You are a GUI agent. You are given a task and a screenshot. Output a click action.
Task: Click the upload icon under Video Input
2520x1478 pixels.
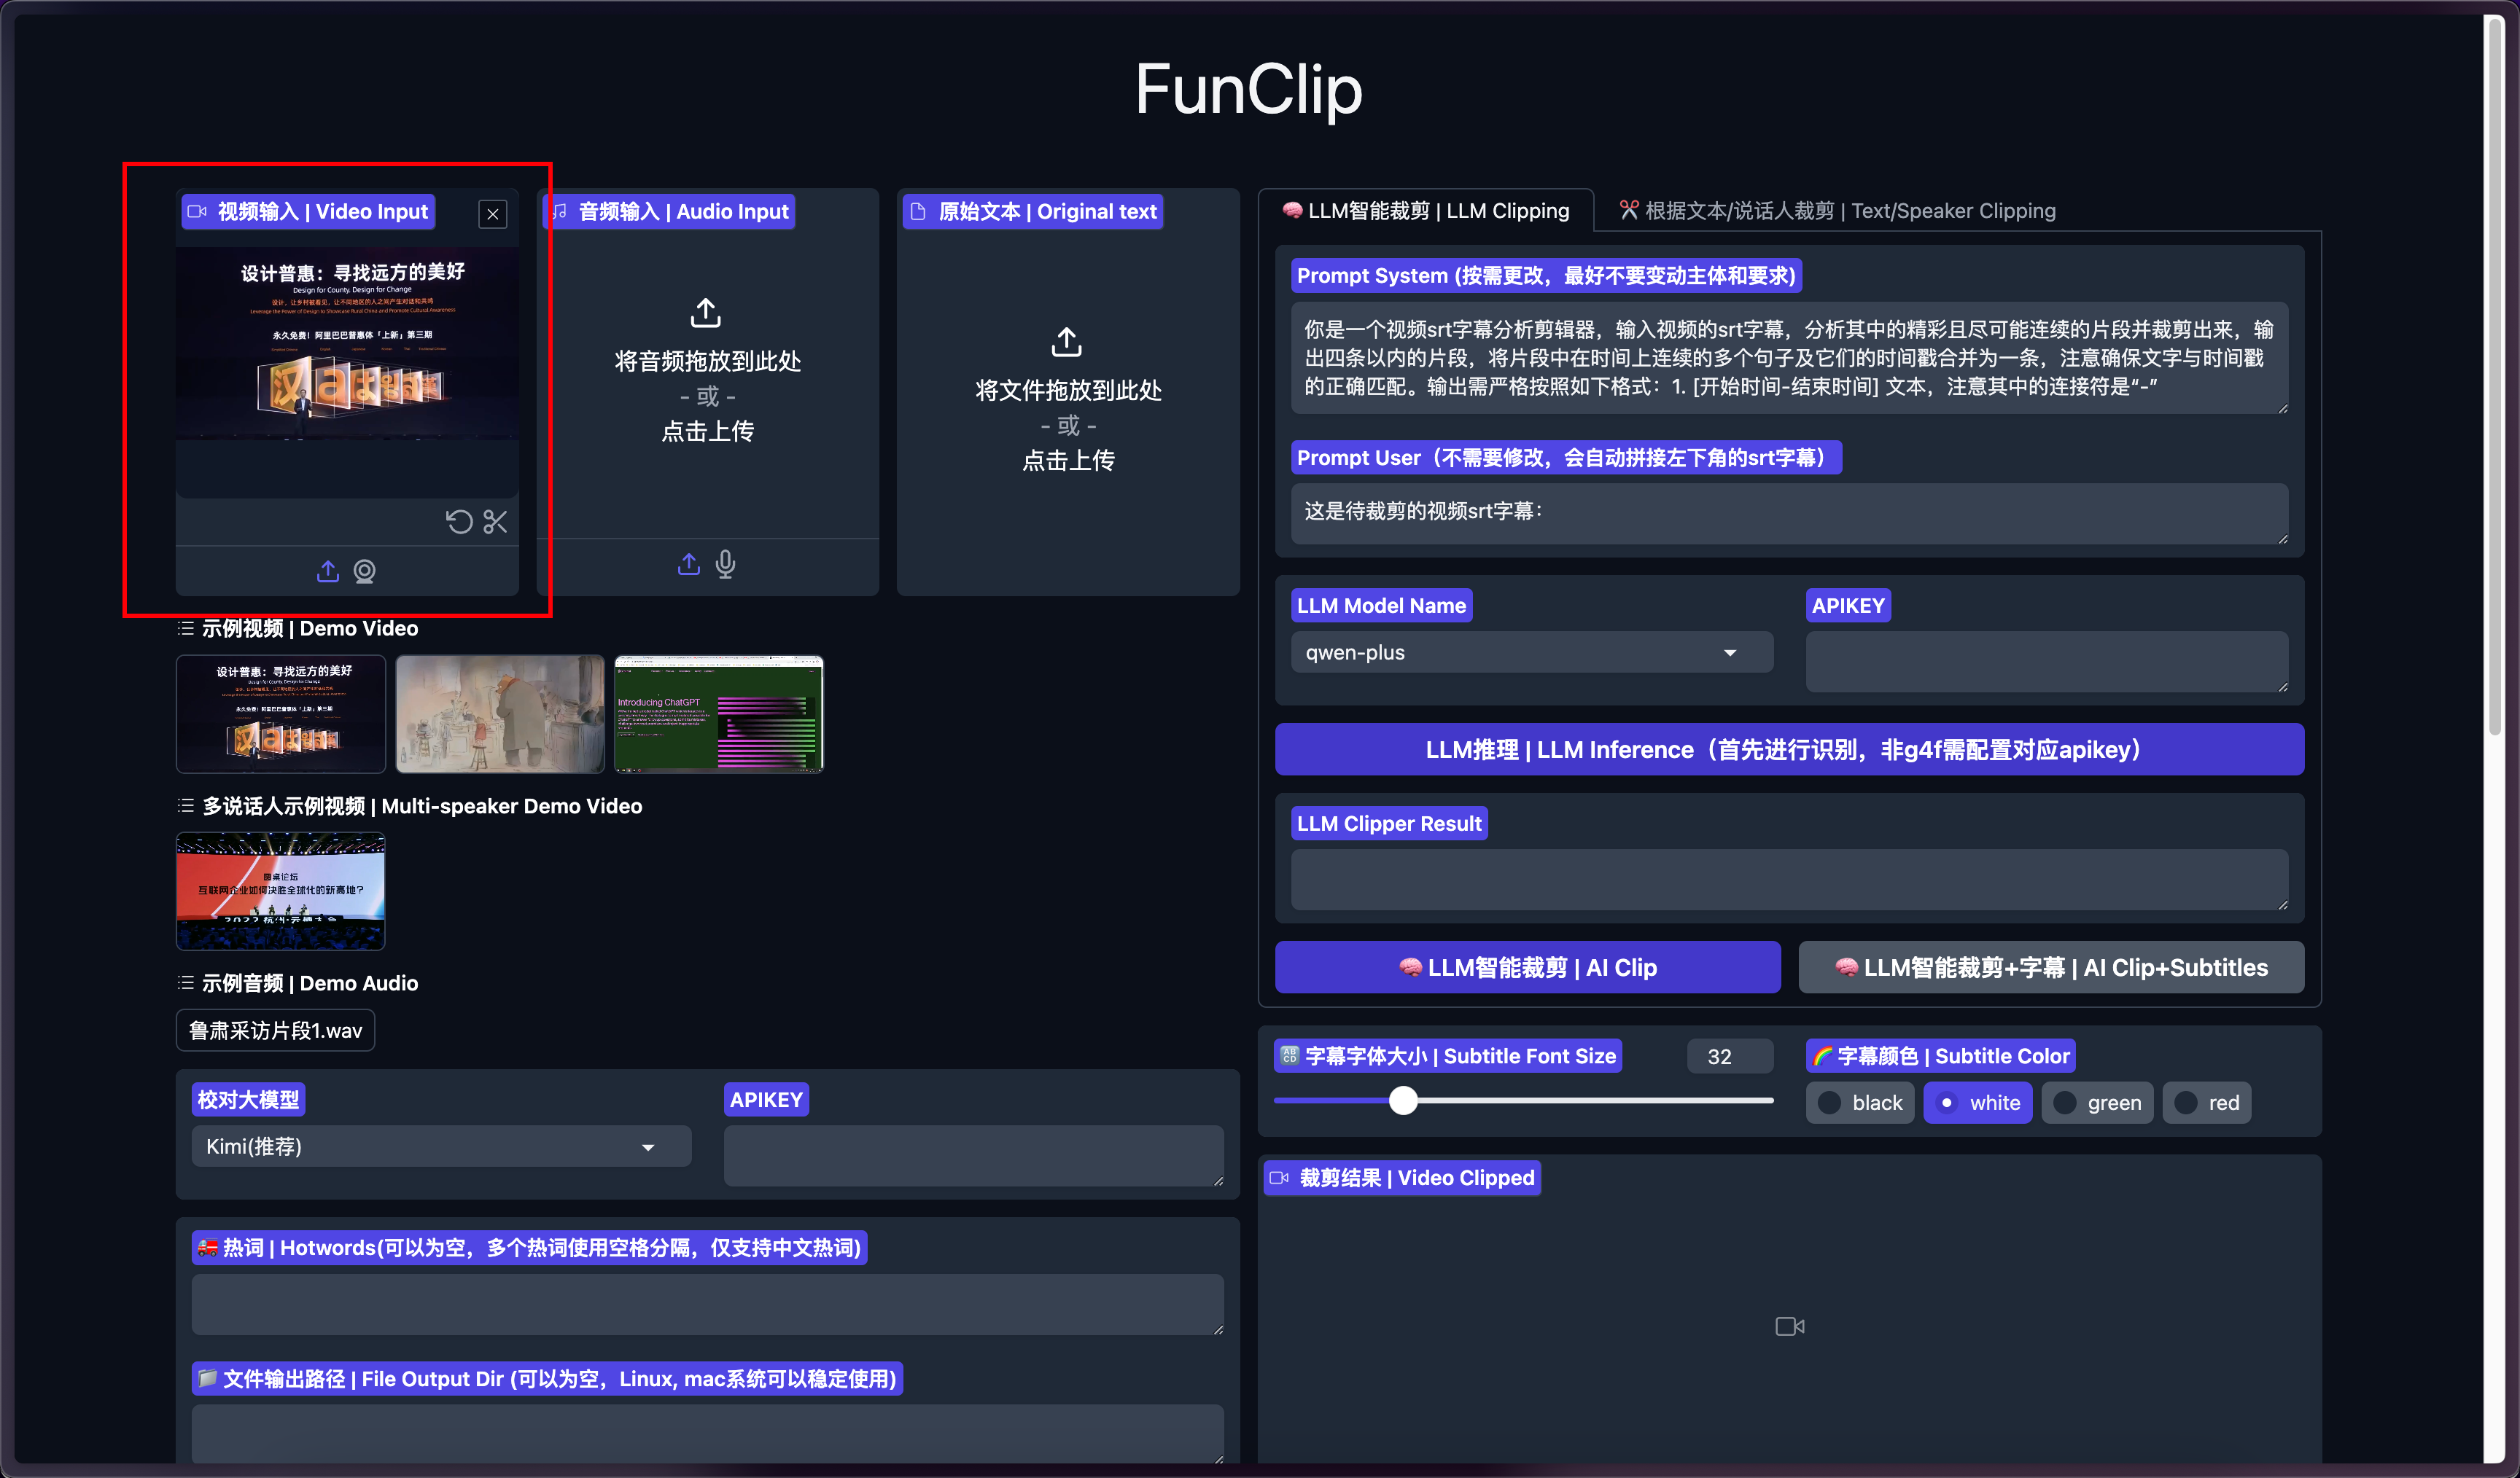pyautogui.click(x=328, y=571)
